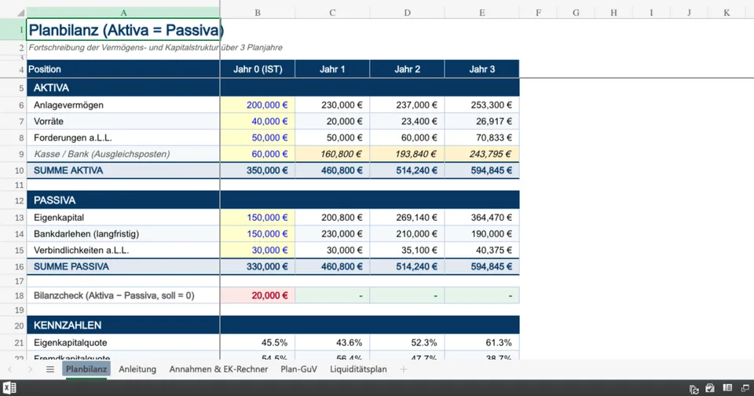Click the 'Jahr 3' header cell

pos(481,69)
